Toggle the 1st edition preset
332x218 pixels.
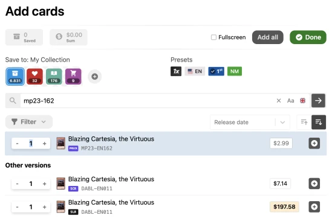pyautogui.click(x=216, y=71)
